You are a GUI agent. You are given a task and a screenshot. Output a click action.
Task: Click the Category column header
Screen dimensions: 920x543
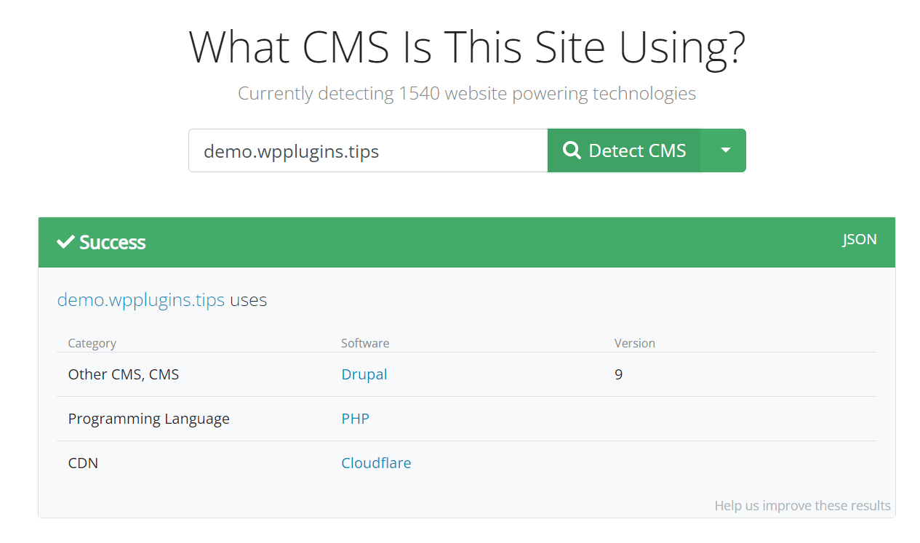(92, 343)
